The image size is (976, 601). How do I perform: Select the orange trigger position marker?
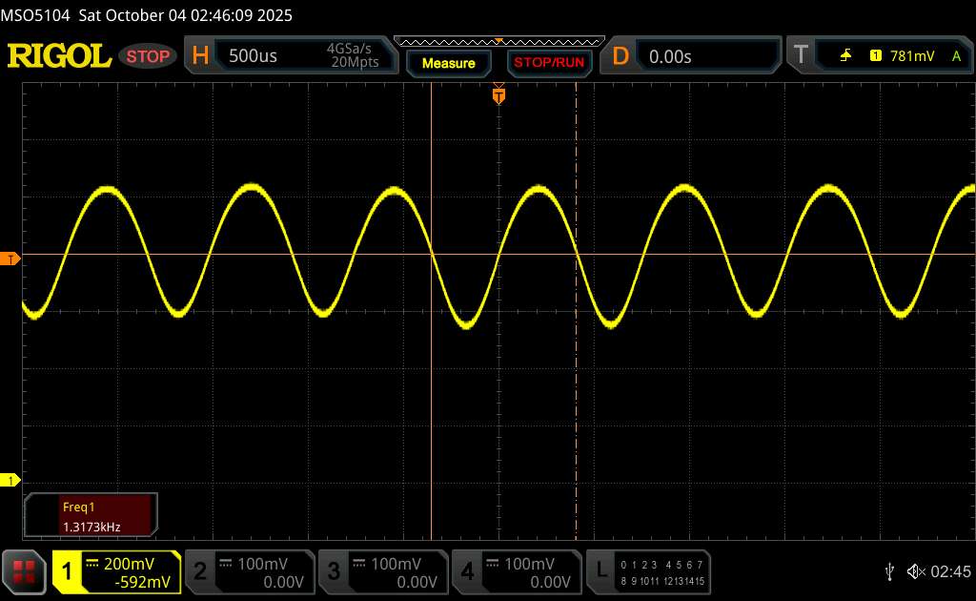[x=498, y=95]
